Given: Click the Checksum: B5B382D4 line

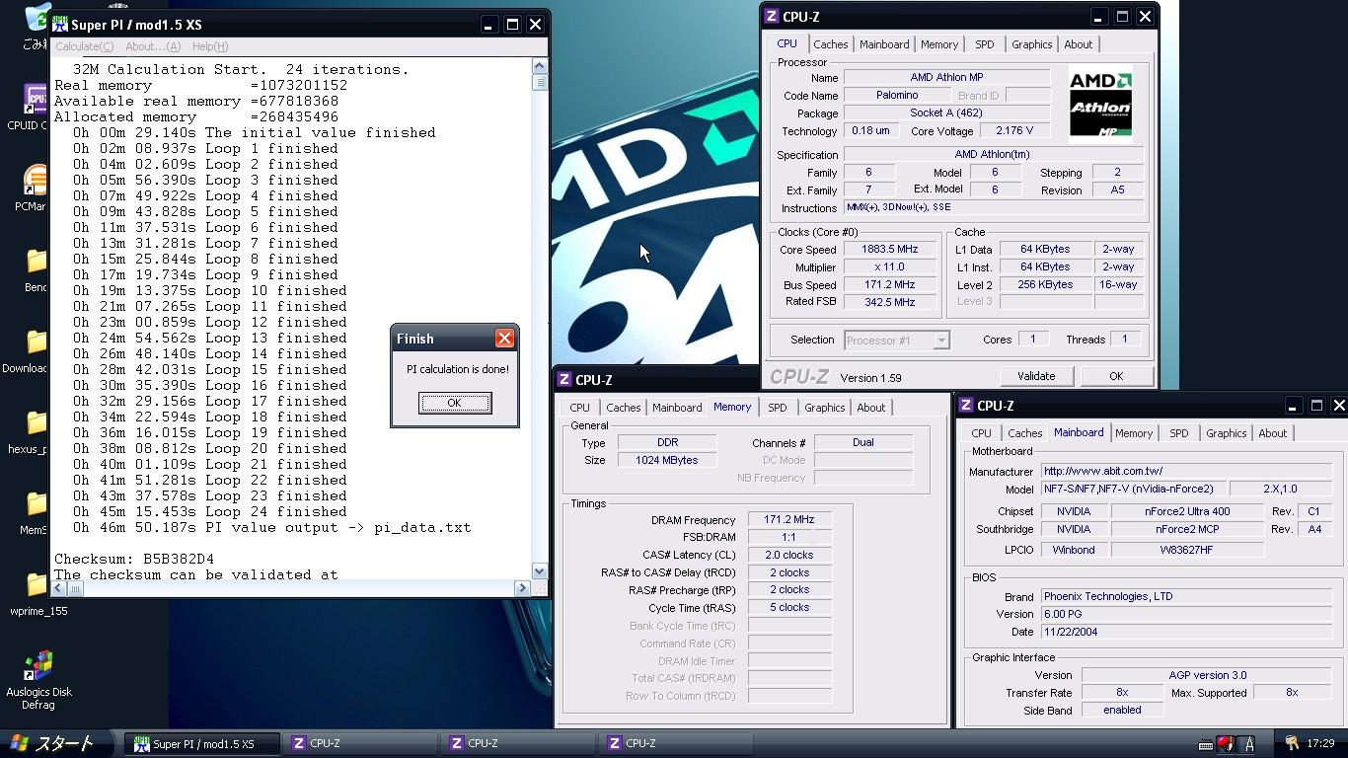Looking at the screenshot, I should point(134,559).
